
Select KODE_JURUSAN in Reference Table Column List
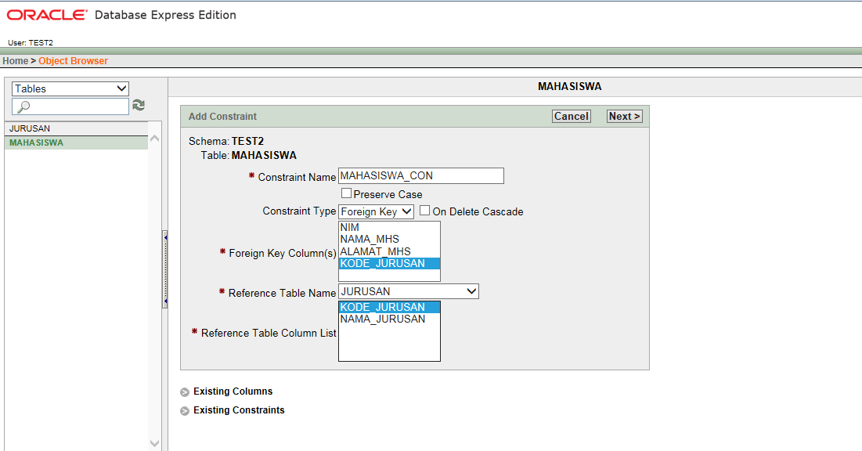[389, 308]
